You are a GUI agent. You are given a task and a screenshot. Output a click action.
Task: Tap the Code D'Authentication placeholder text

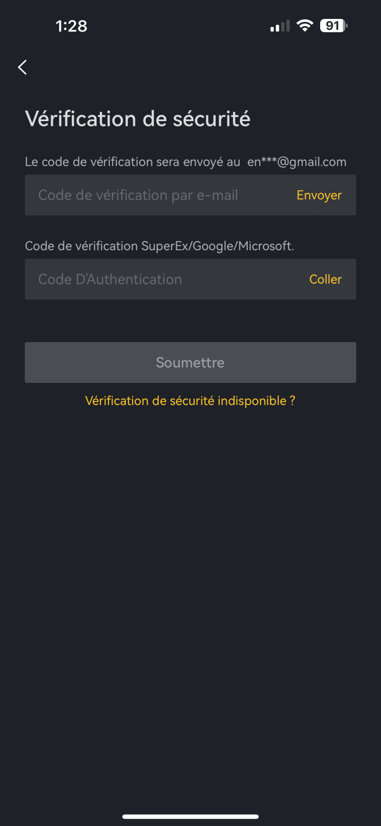tap(110, 280)
